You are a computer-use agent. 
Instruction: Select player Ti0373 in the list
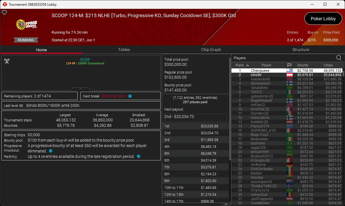[287, 92]
